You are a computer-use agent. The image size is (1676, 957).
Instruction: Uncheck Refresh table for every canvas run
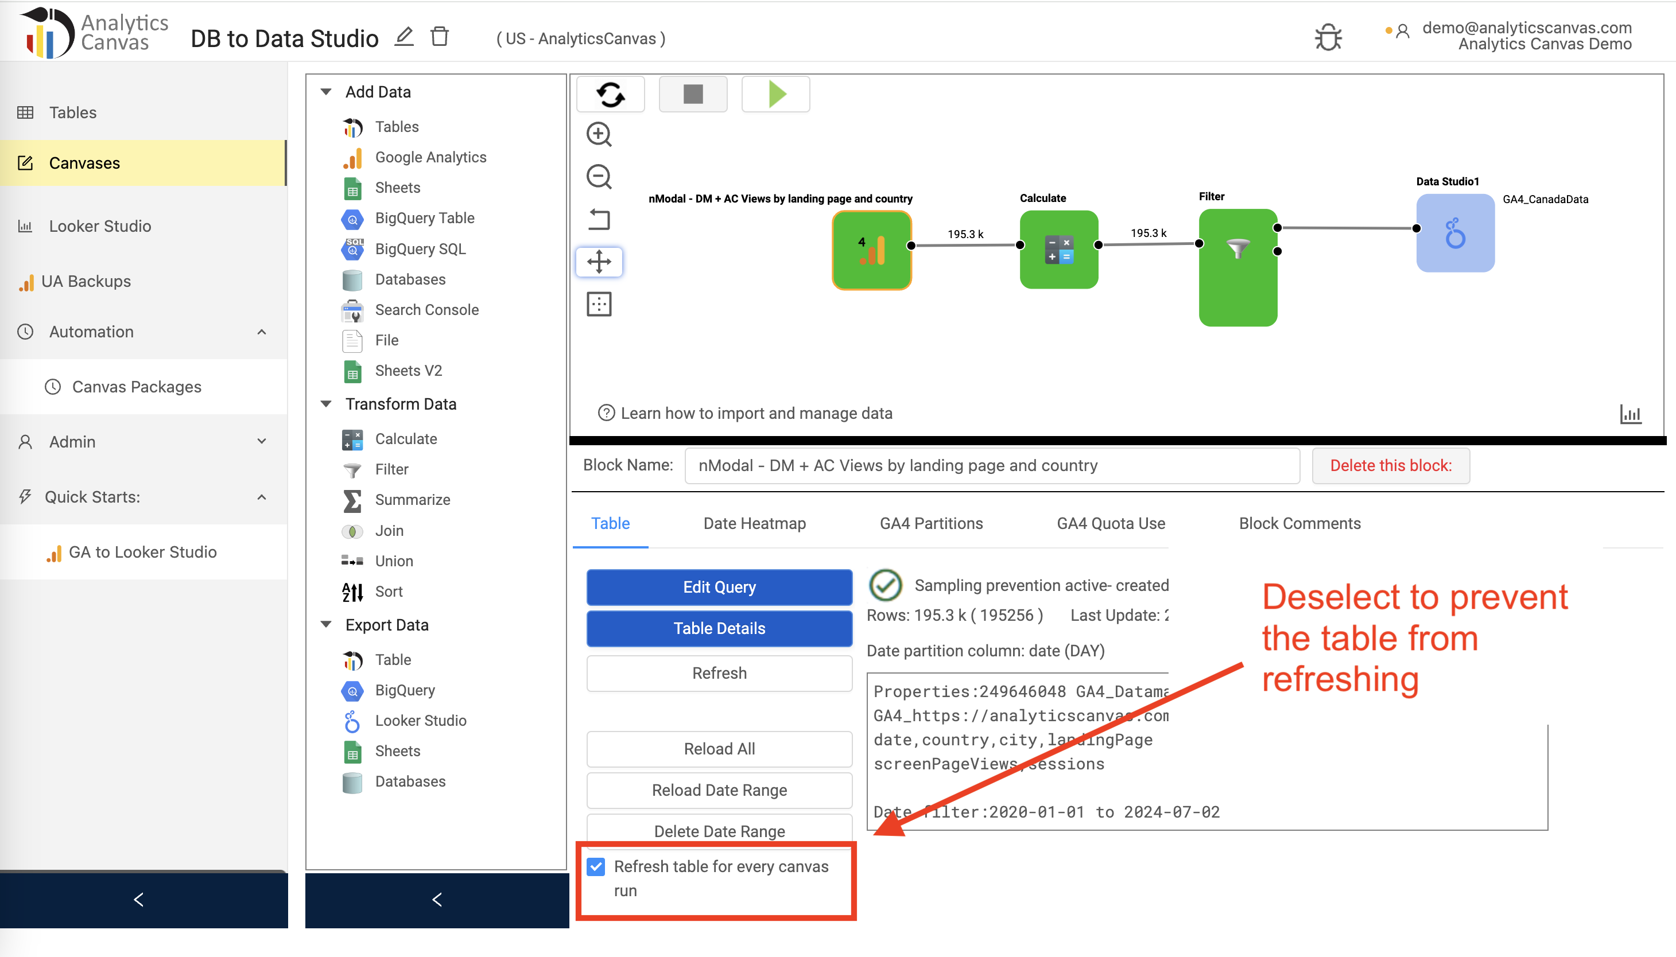pos(596,866)
